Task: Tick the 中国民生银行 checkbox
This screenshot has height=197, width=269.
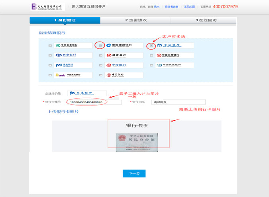Action: pyautogui.click(x=151, y=66)
